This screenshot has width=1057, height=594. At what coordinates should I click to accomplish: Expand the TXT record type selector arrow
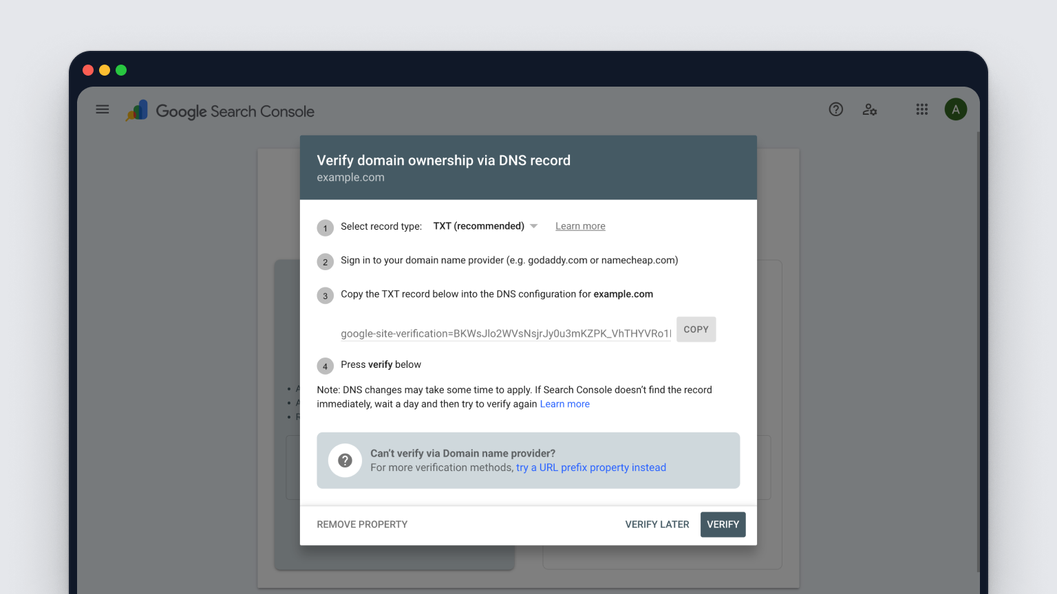[534, 225]
